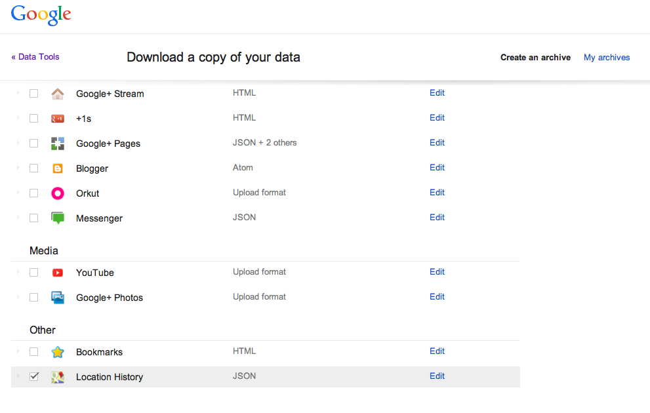The image size is (650, 413).
Task: Enable the Google+ Photos checkbox
Action: [x=34, y=298]
